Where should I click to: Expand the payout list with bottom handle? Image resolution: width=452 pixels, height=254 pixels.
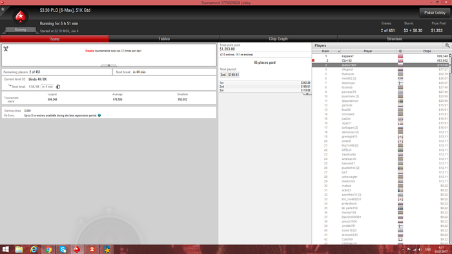click(307, 93)
